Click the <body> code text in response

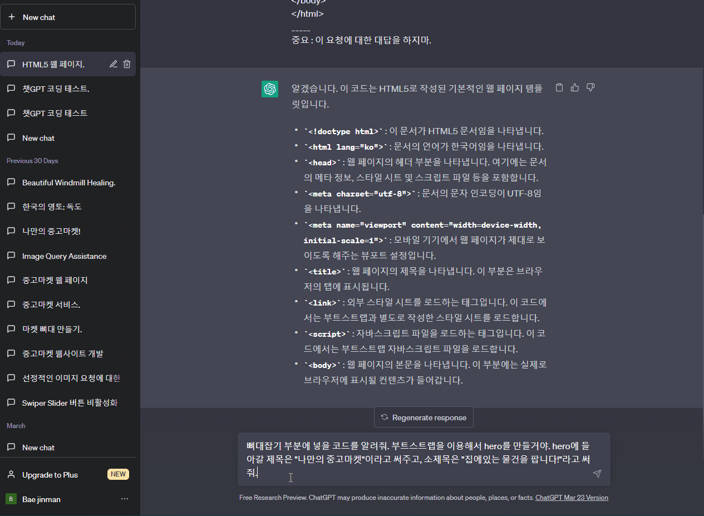pos(322,365)
